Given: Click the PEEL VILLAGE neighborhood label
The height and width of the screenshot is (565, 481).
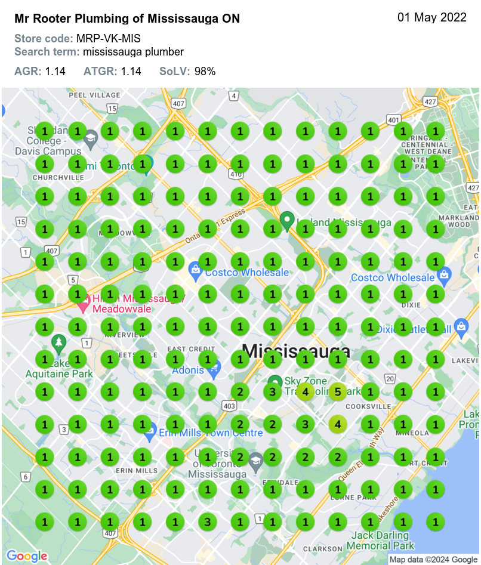Looking at the screenshot, I should 95,95.
